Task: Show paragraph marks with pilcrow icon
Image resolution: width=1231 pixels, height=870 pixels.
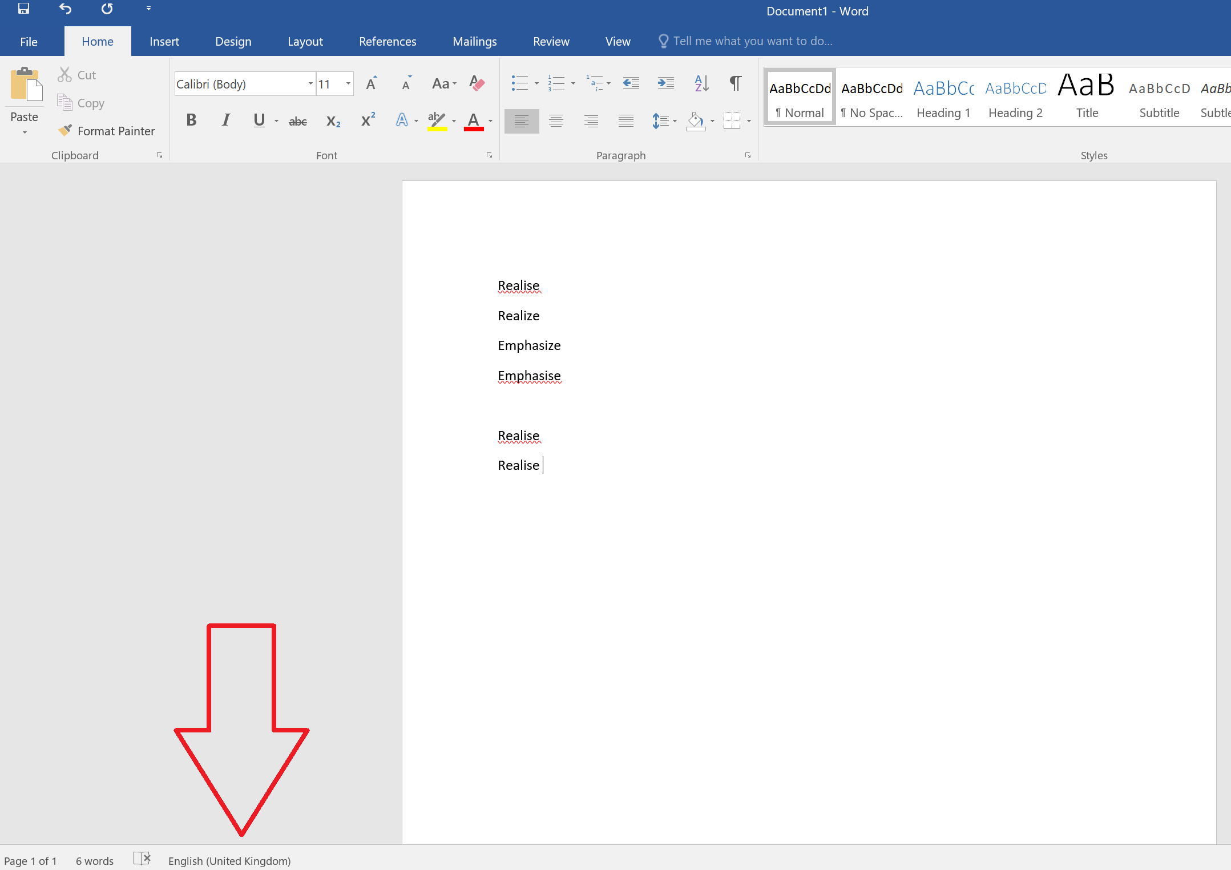Action: click(x=736, y=83)
